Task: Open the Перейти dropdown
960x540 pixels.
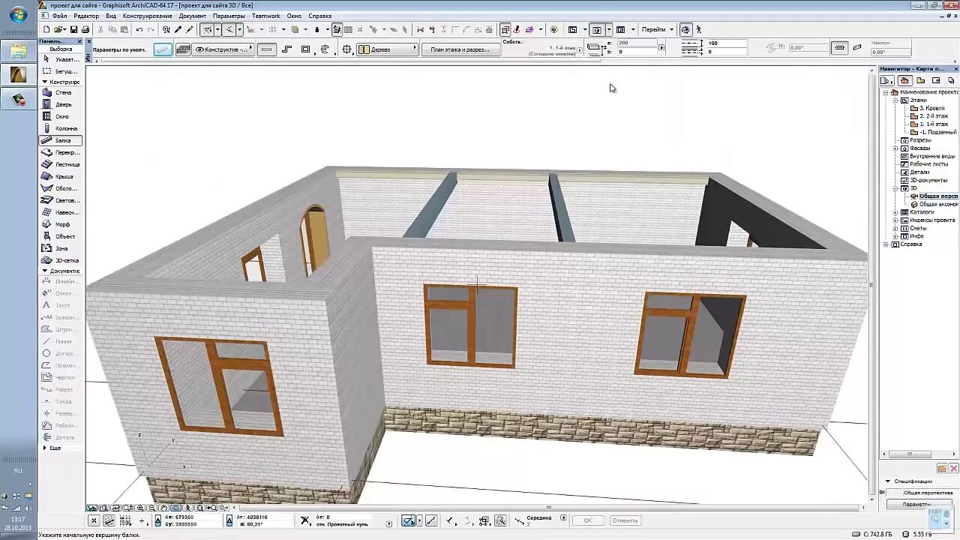Action: click(658, 30)
